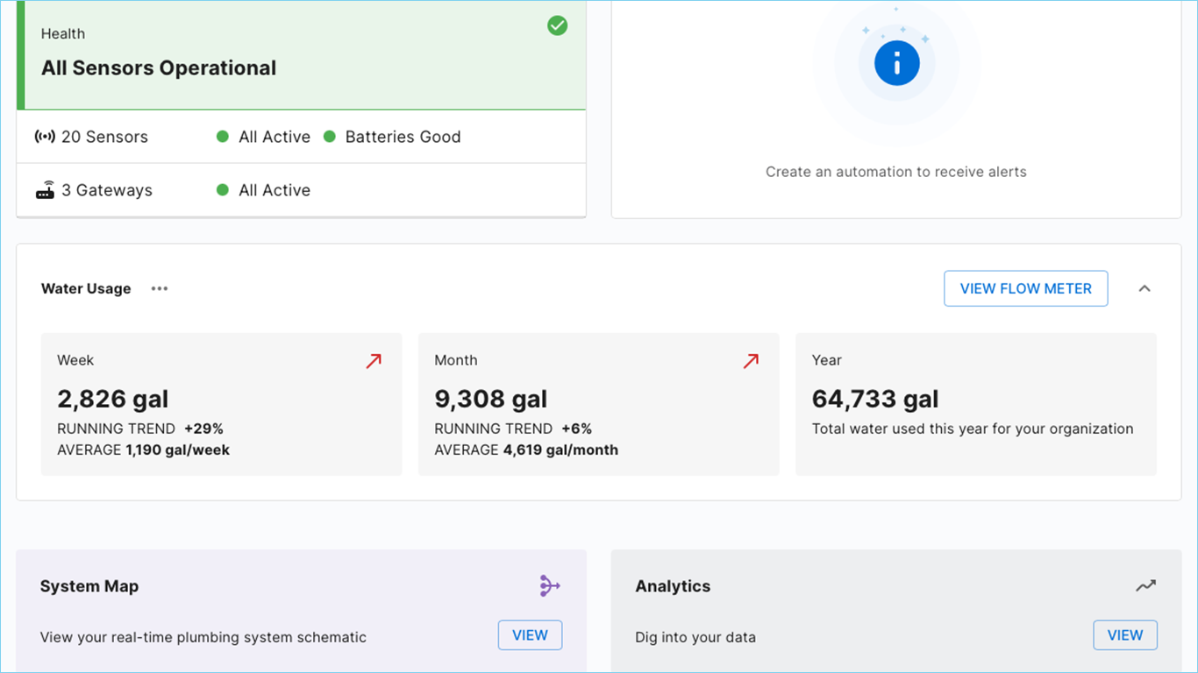Click the Health label

pyautogui.click(x=63, y=33)
